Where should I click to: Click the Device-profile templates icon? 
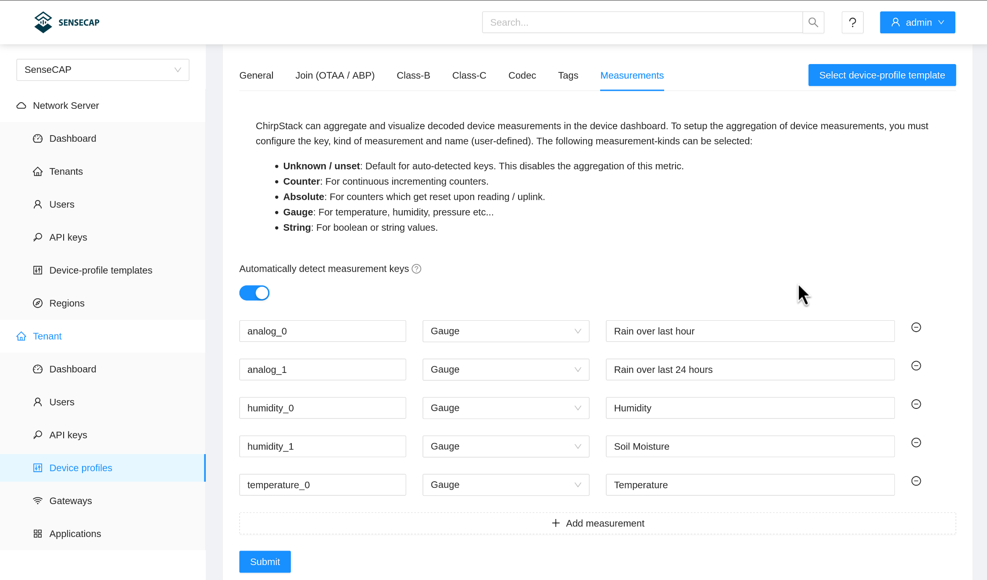[x=38, y=270]
